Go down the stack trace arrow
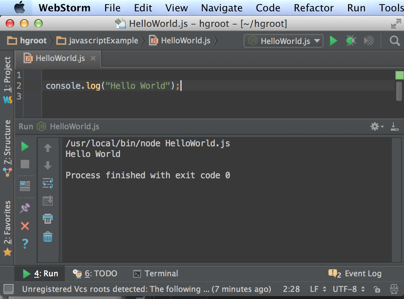This screenshot has height=299, width=404. tap(48, 165)
